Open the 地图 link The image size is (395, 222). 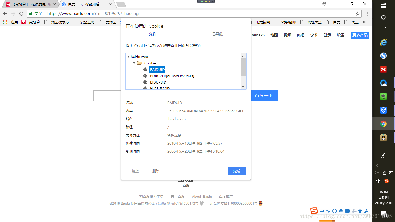[274, 35]
